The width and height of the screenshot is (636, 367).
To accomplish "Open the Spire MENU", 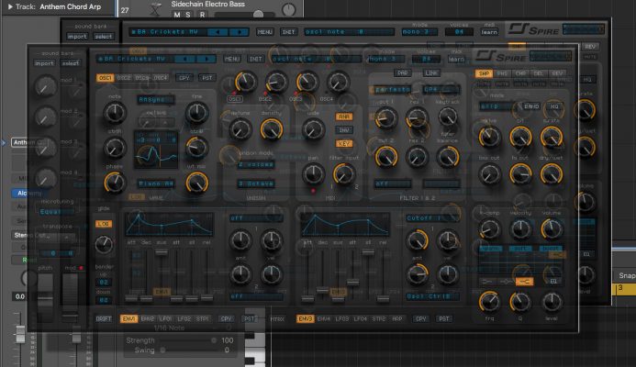I will click(233, 59).
